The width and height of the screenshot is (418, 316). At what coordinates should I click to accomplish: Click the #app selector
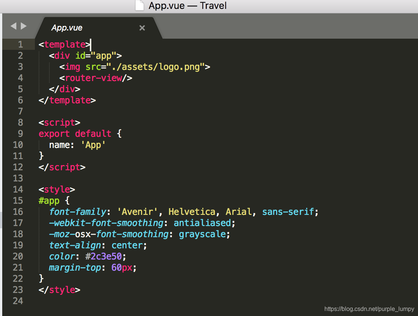[x=49, y=201]
